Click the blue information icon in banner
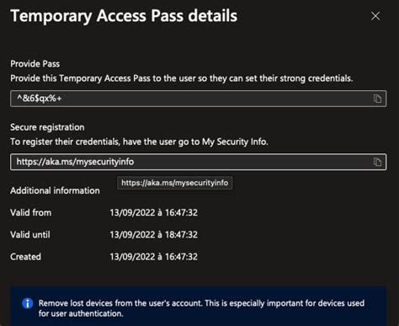The image size is (399, 326). tap(28, 303)
